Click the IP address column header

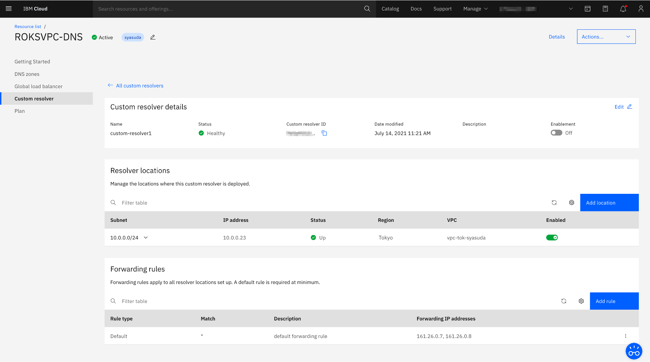point(236,220)
